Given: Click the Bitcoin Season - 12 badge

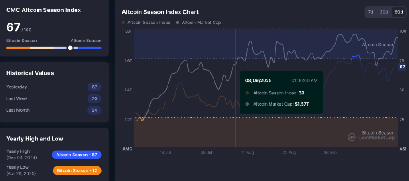Looking at the screenshot, I should (76, 170).
